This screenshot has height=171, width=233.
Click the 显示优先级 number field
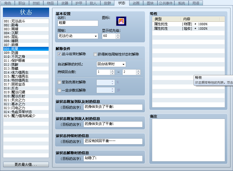[109, 36]
